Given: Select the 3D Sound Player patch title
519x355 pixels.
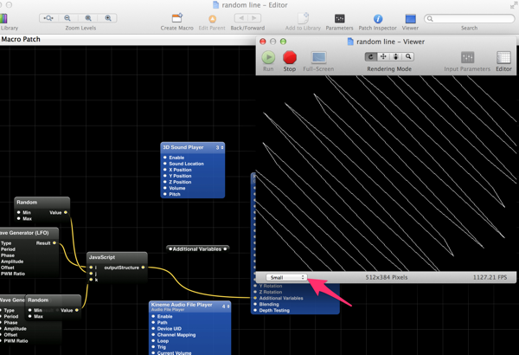Looking at the screenshot, I should [x=183, y=147].
